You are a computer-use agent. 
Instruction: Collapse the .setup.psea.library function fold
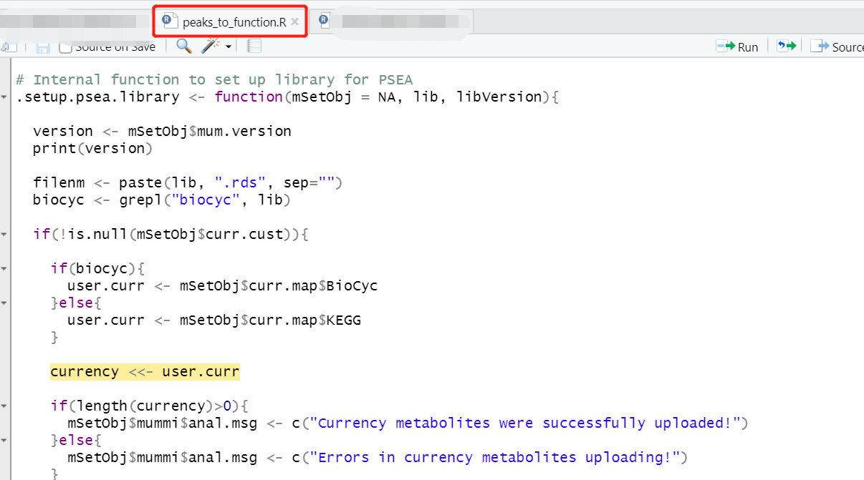coord(5,97)
